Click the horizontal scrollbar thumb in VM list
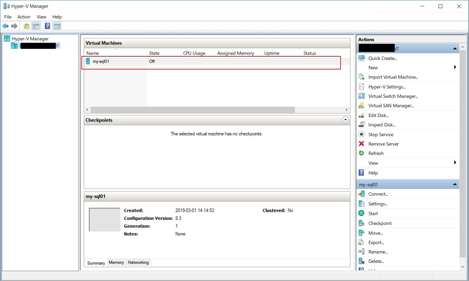The image size is (469, 281). tap(193, 110)
